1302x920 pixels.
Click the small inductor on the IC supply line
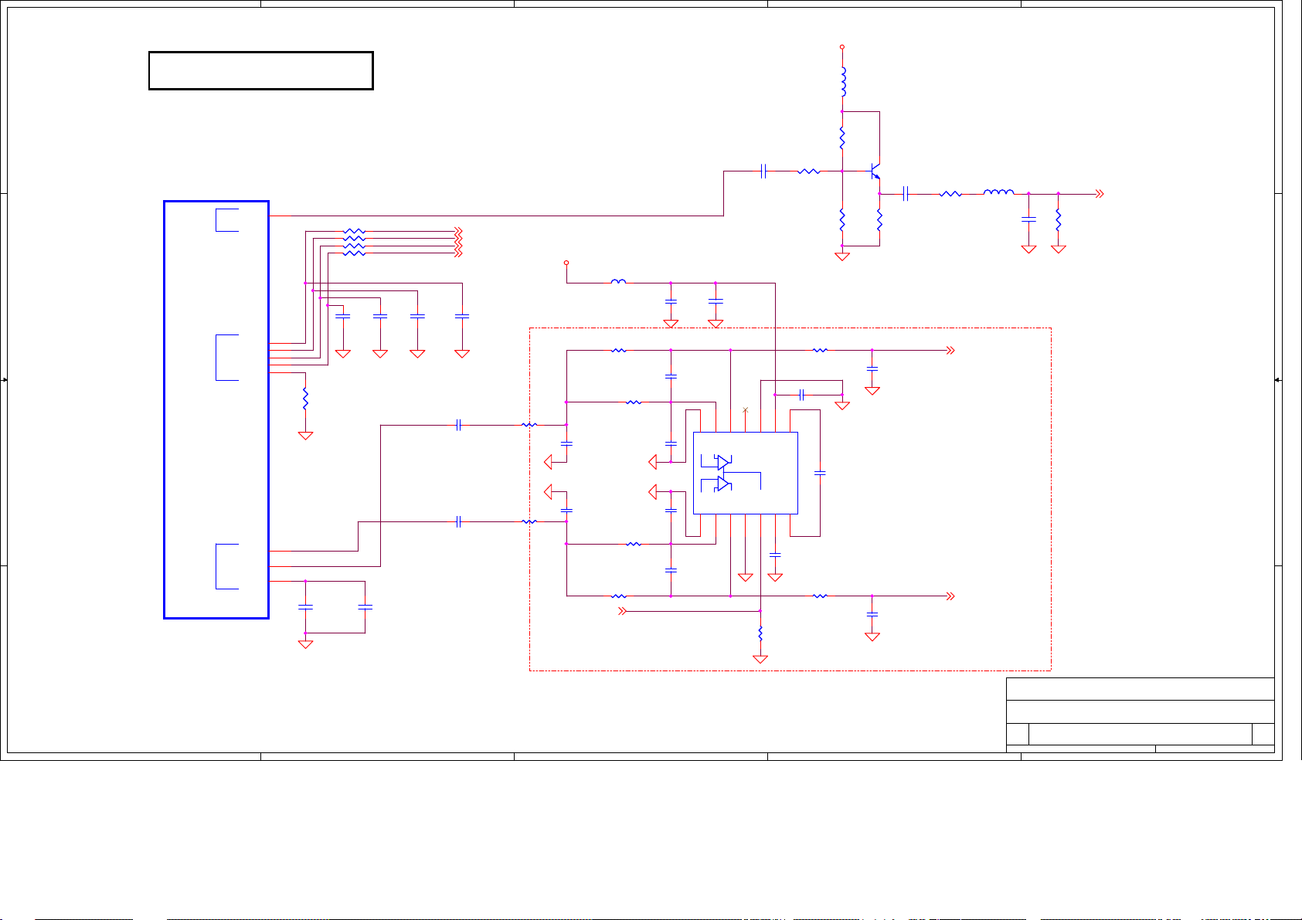(x=618, y=283)
